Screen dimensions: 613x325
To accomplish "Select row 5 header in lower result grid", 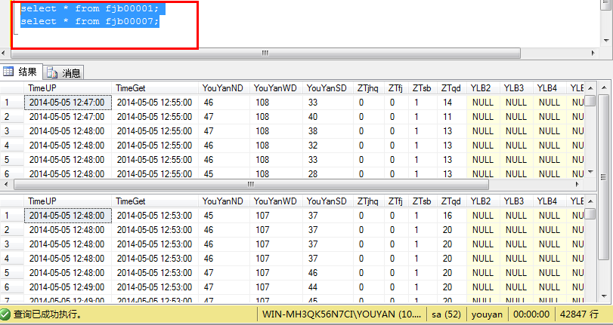I will click(x=8, y=273).
